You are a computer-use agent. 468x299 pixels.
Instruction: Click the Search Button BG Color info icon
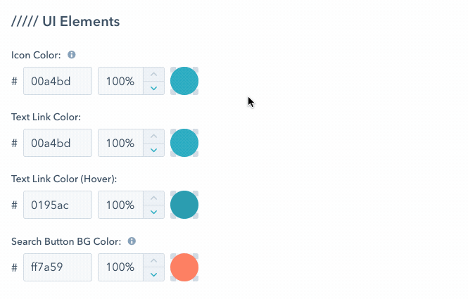(132, 241)
